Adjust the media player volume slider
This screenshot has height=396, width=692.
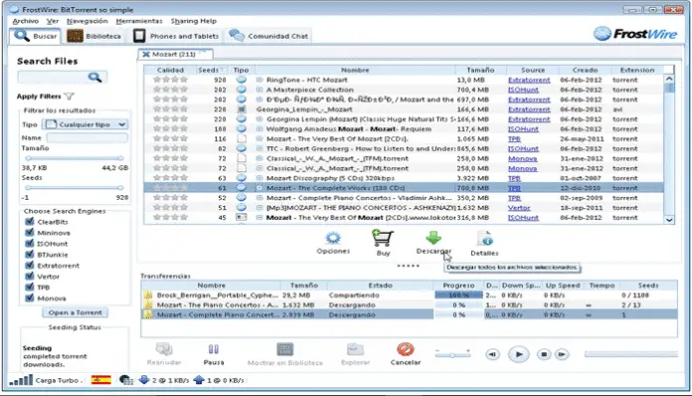(452, 354)
